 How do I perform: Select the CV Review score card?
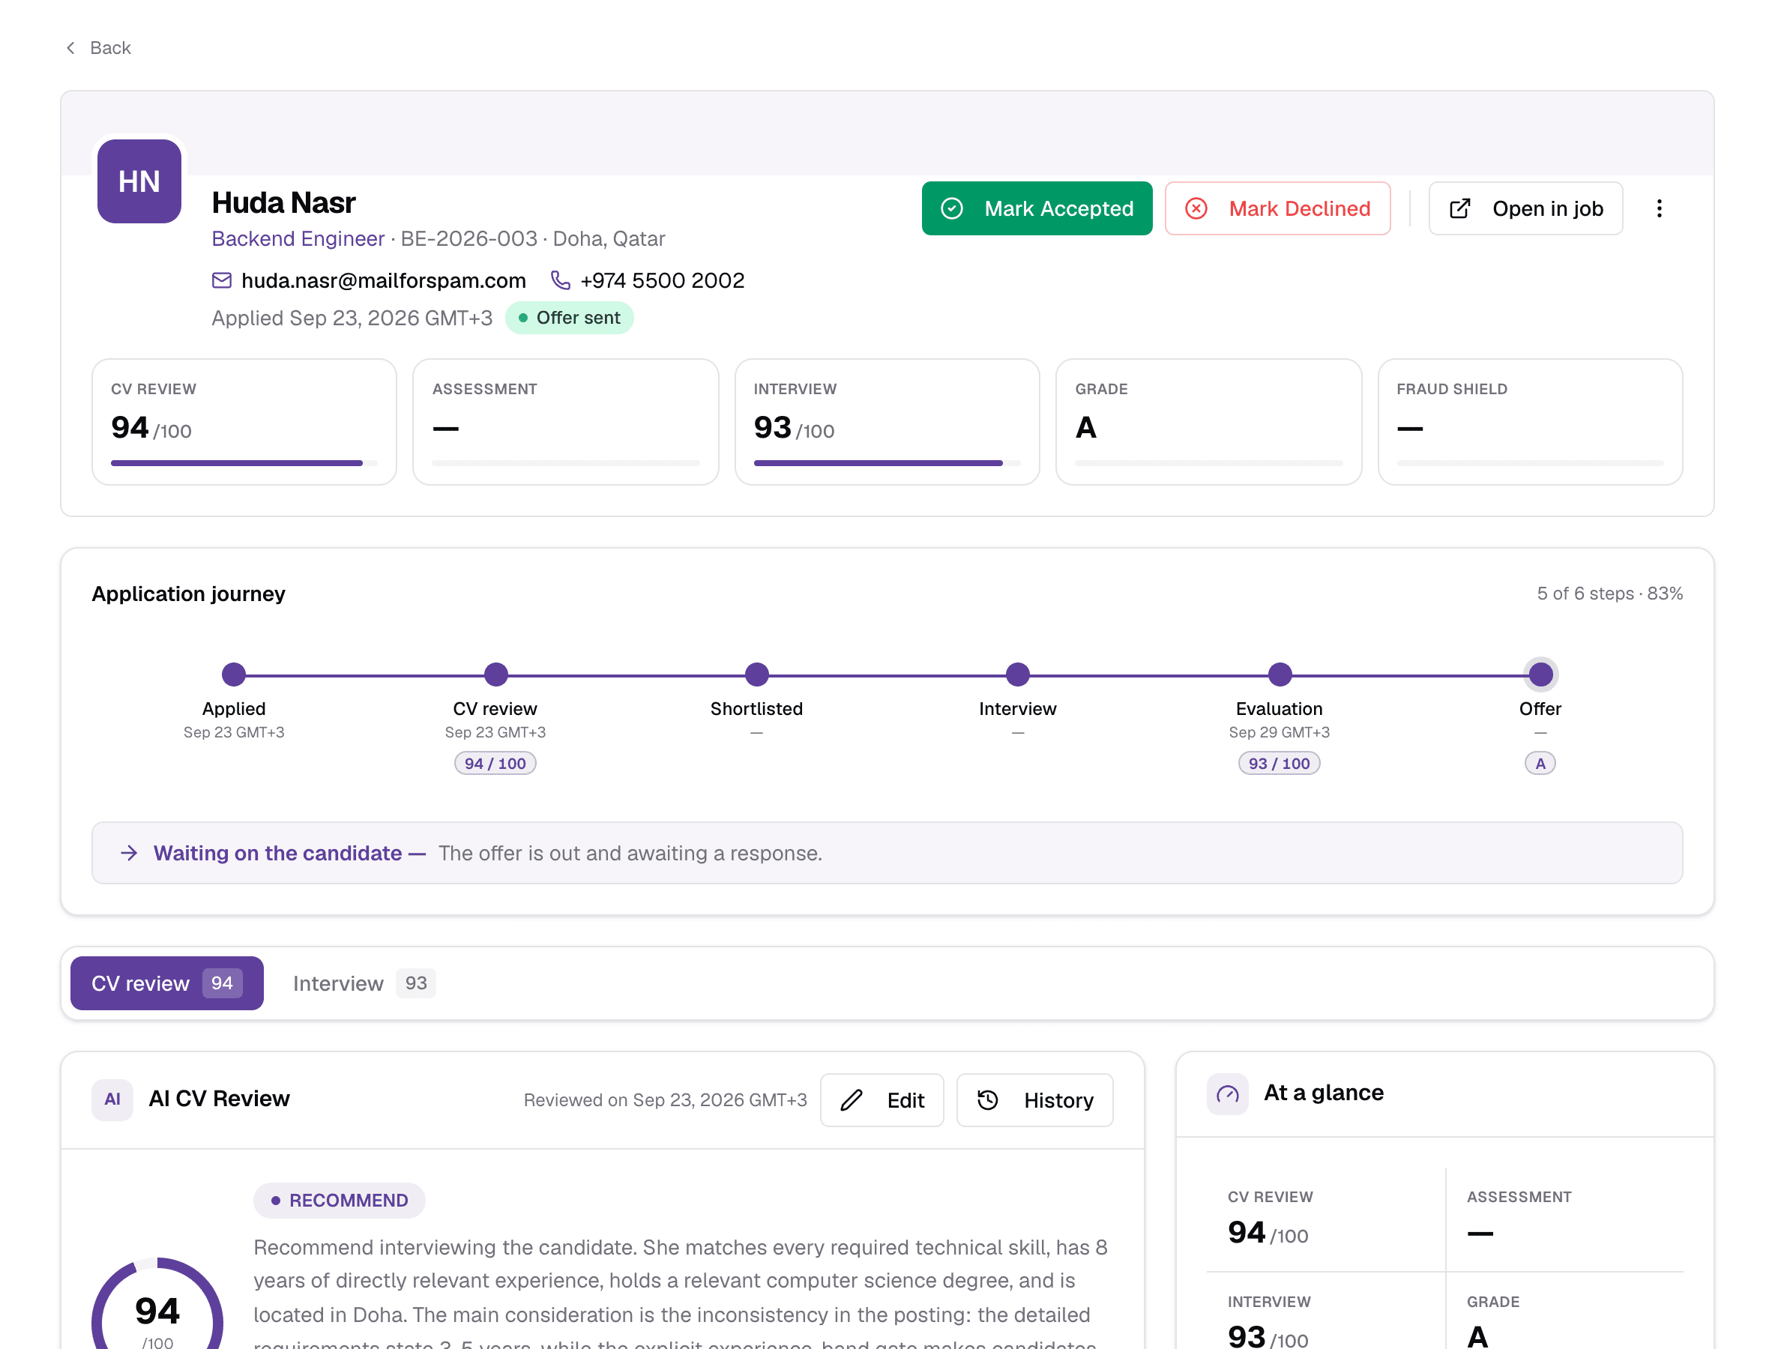(244, 421)
